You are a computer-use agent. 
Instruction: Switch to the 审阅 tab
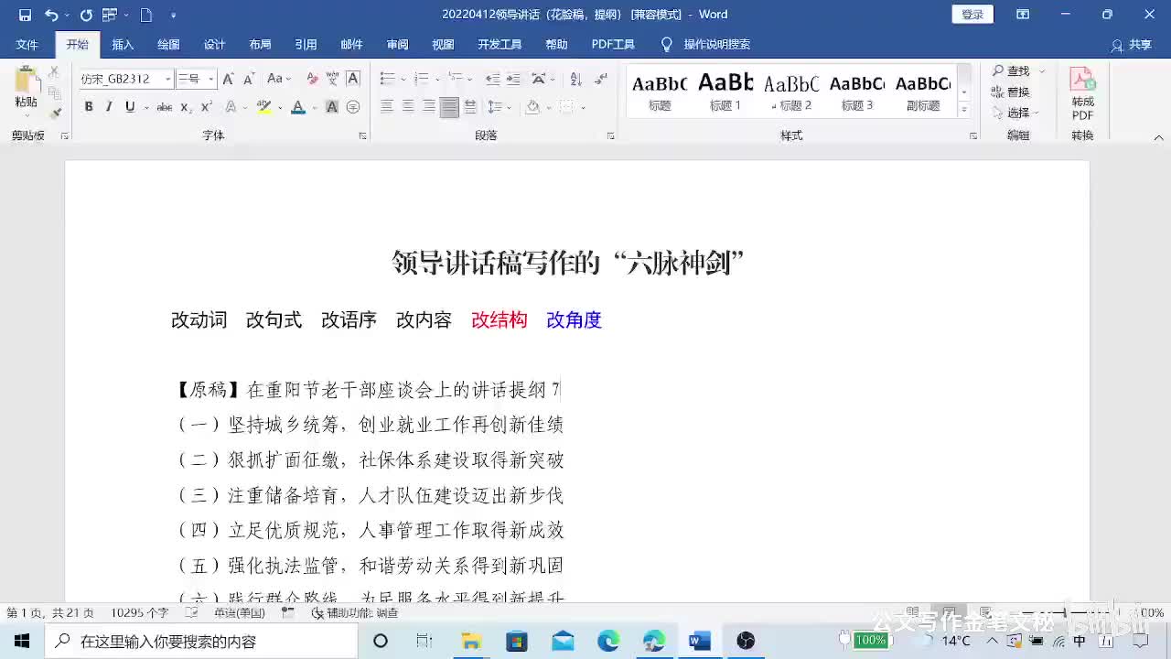pos(397,44)
